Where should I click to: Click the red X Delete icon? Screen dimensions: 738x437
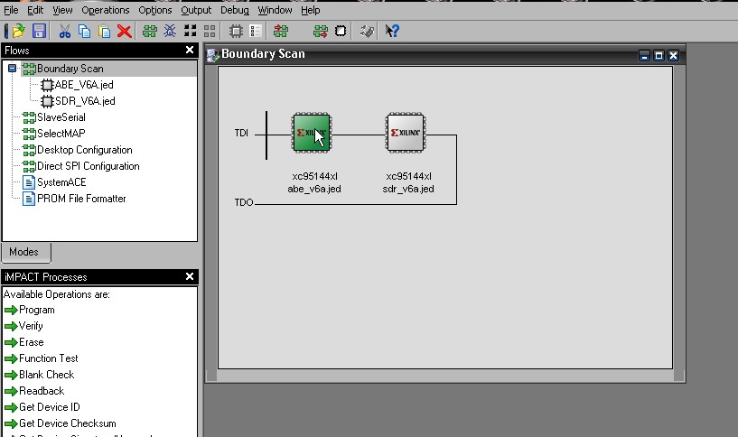tap(125, 31)
